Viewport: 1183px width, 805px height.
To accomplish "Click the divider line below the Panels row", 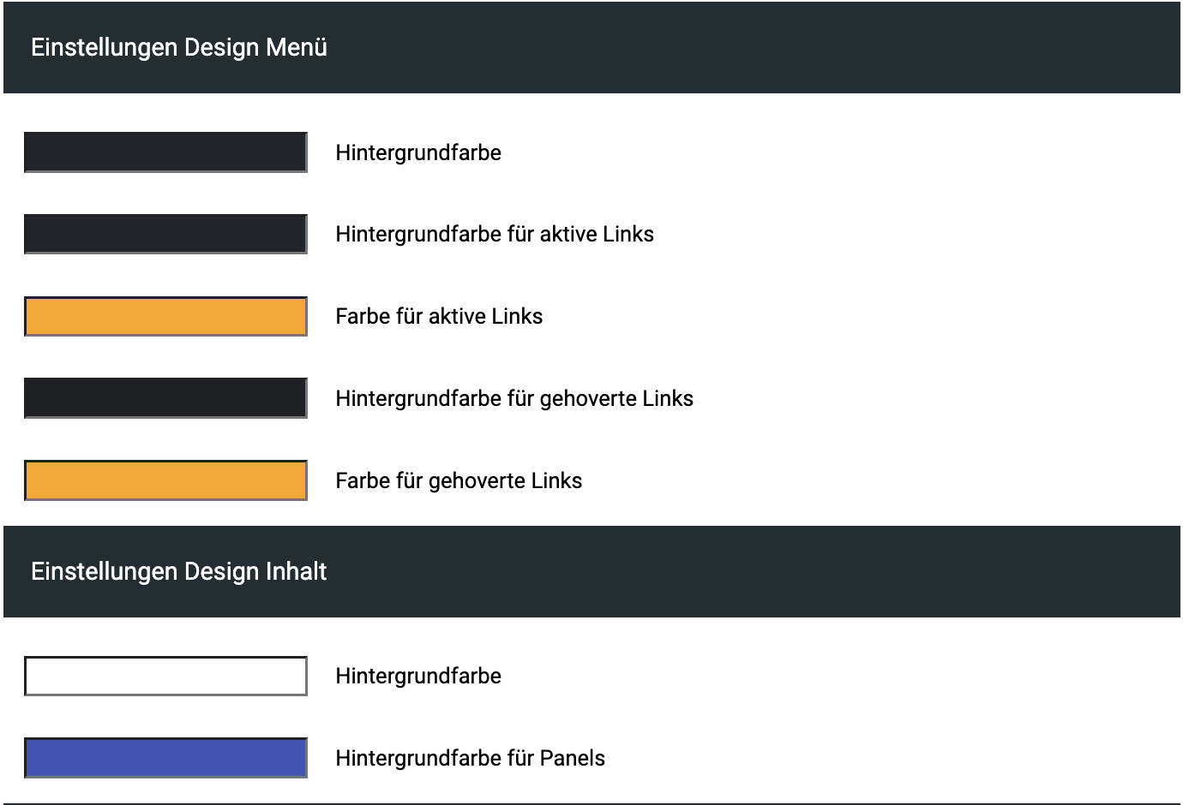I will tap(591, 803).
